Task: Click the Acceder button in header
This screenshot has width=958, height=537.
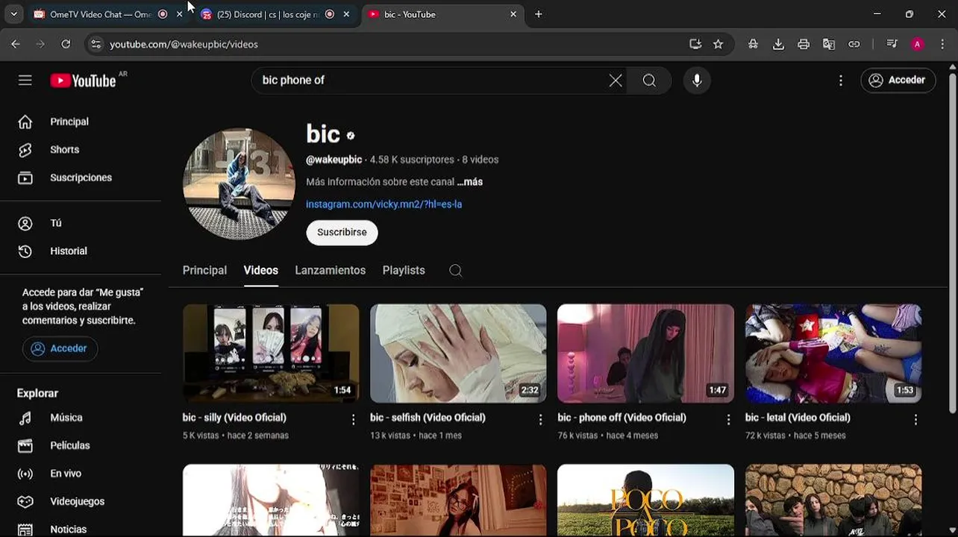Action: pos(898,80)
